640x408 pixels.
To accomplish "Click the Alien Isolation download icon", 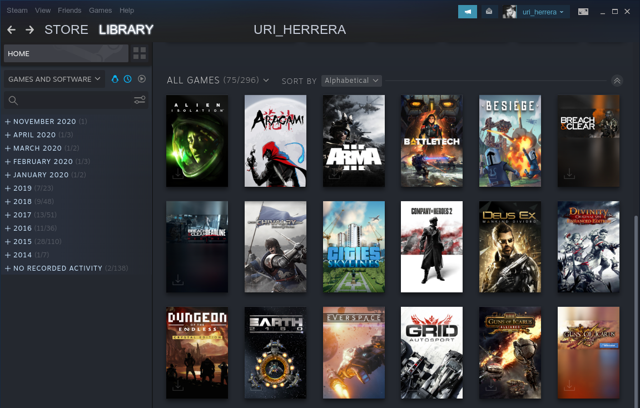I will pos(177,174).
